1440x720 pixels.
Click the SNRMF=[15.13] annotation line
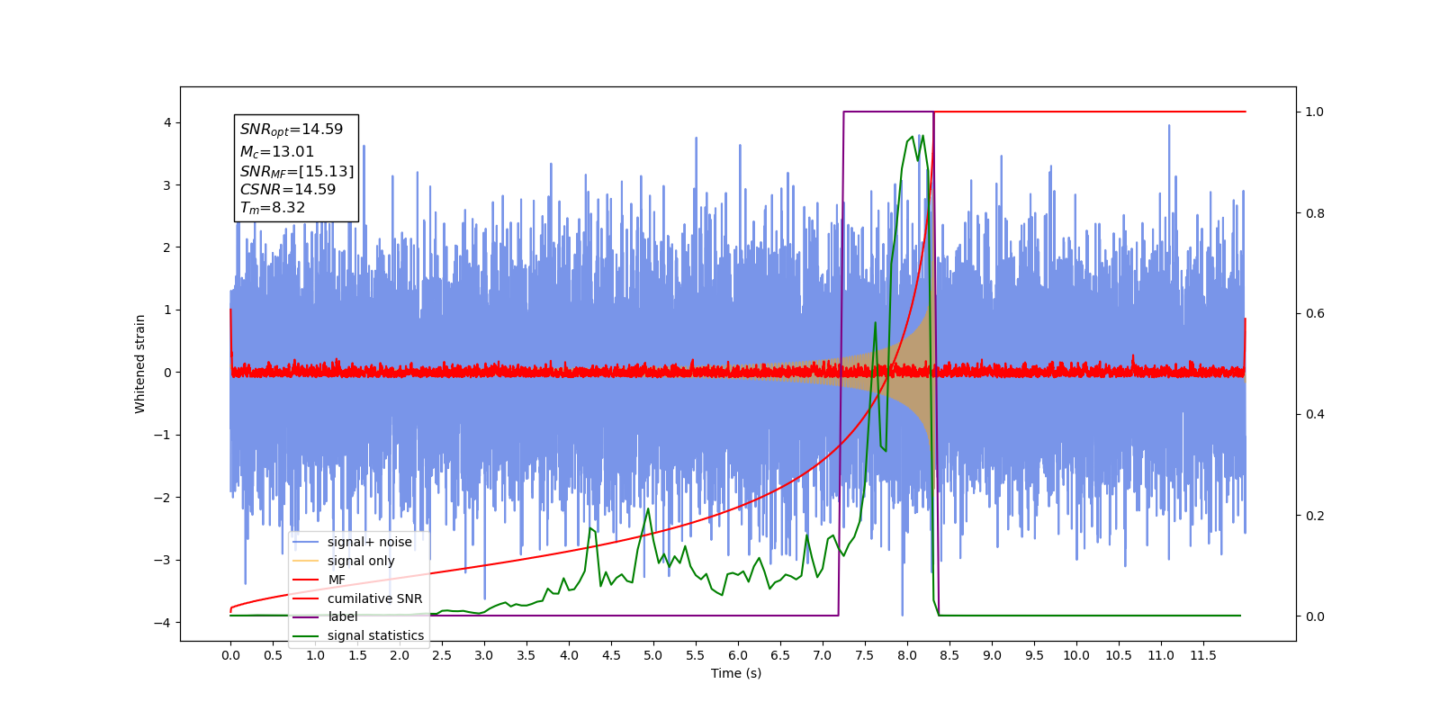[297, 171]
